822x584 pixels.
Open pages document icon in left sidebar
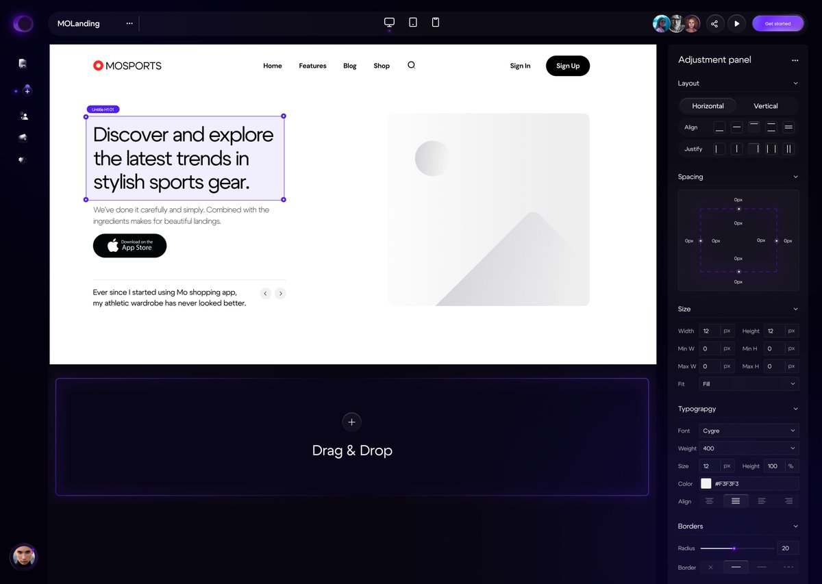[x=23, y=64]
